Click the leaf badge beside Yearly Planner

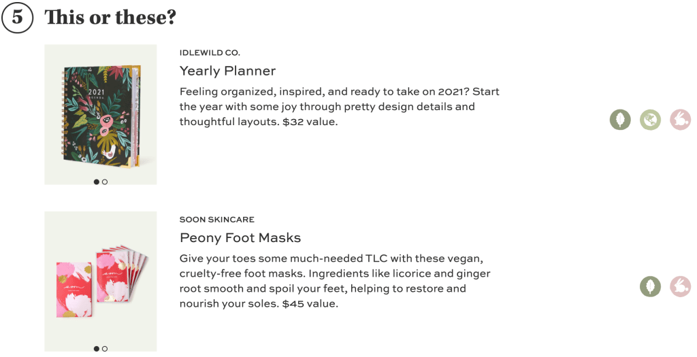620,120
